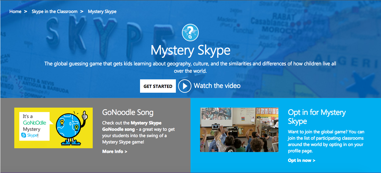This screenshot has width=381, height=173.
Task: Click the global guessing game description text
Action: (x=190, y=67)
